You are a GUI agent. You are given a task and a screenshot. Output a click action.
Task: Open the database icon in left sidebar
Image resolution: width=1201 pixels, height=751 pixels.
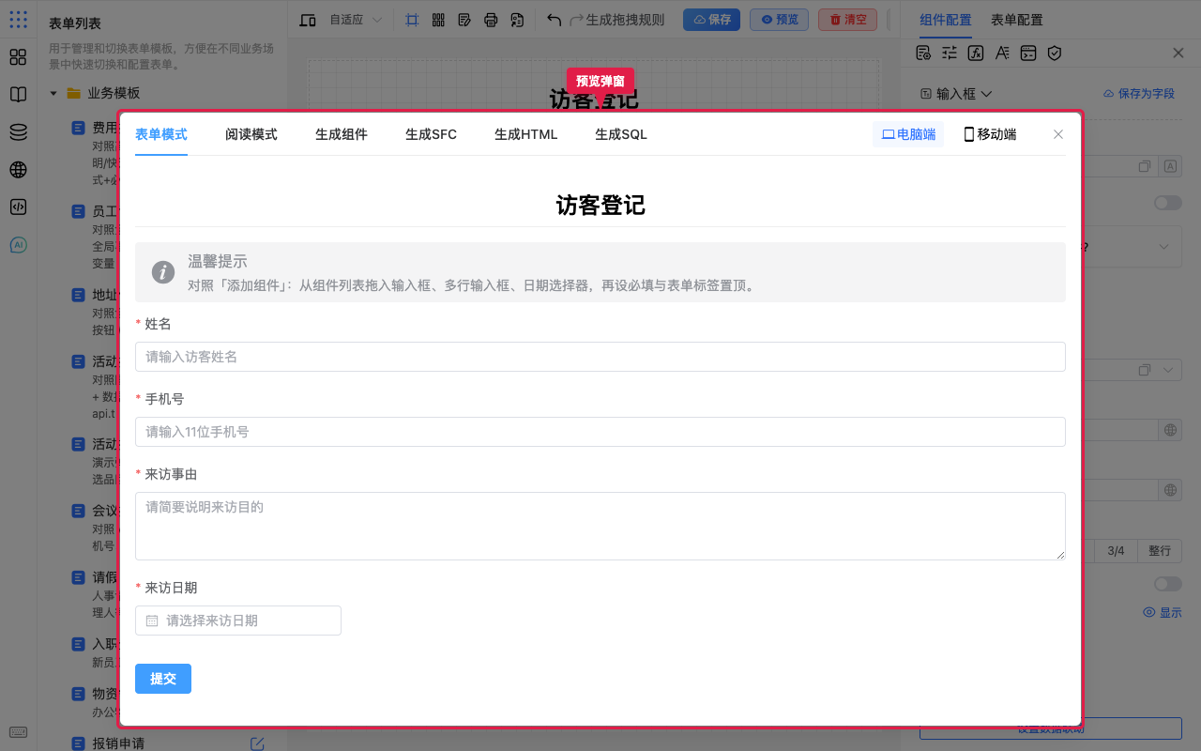point(18,132)
